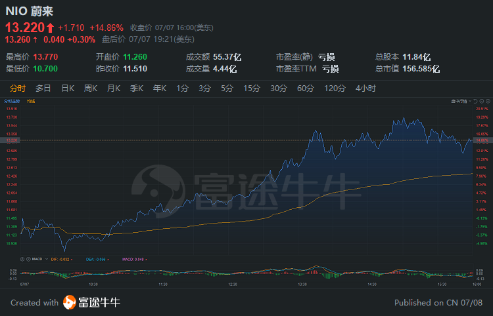Open the 周K chart tab
Screen dimensions: 493x316
(91, 89)
